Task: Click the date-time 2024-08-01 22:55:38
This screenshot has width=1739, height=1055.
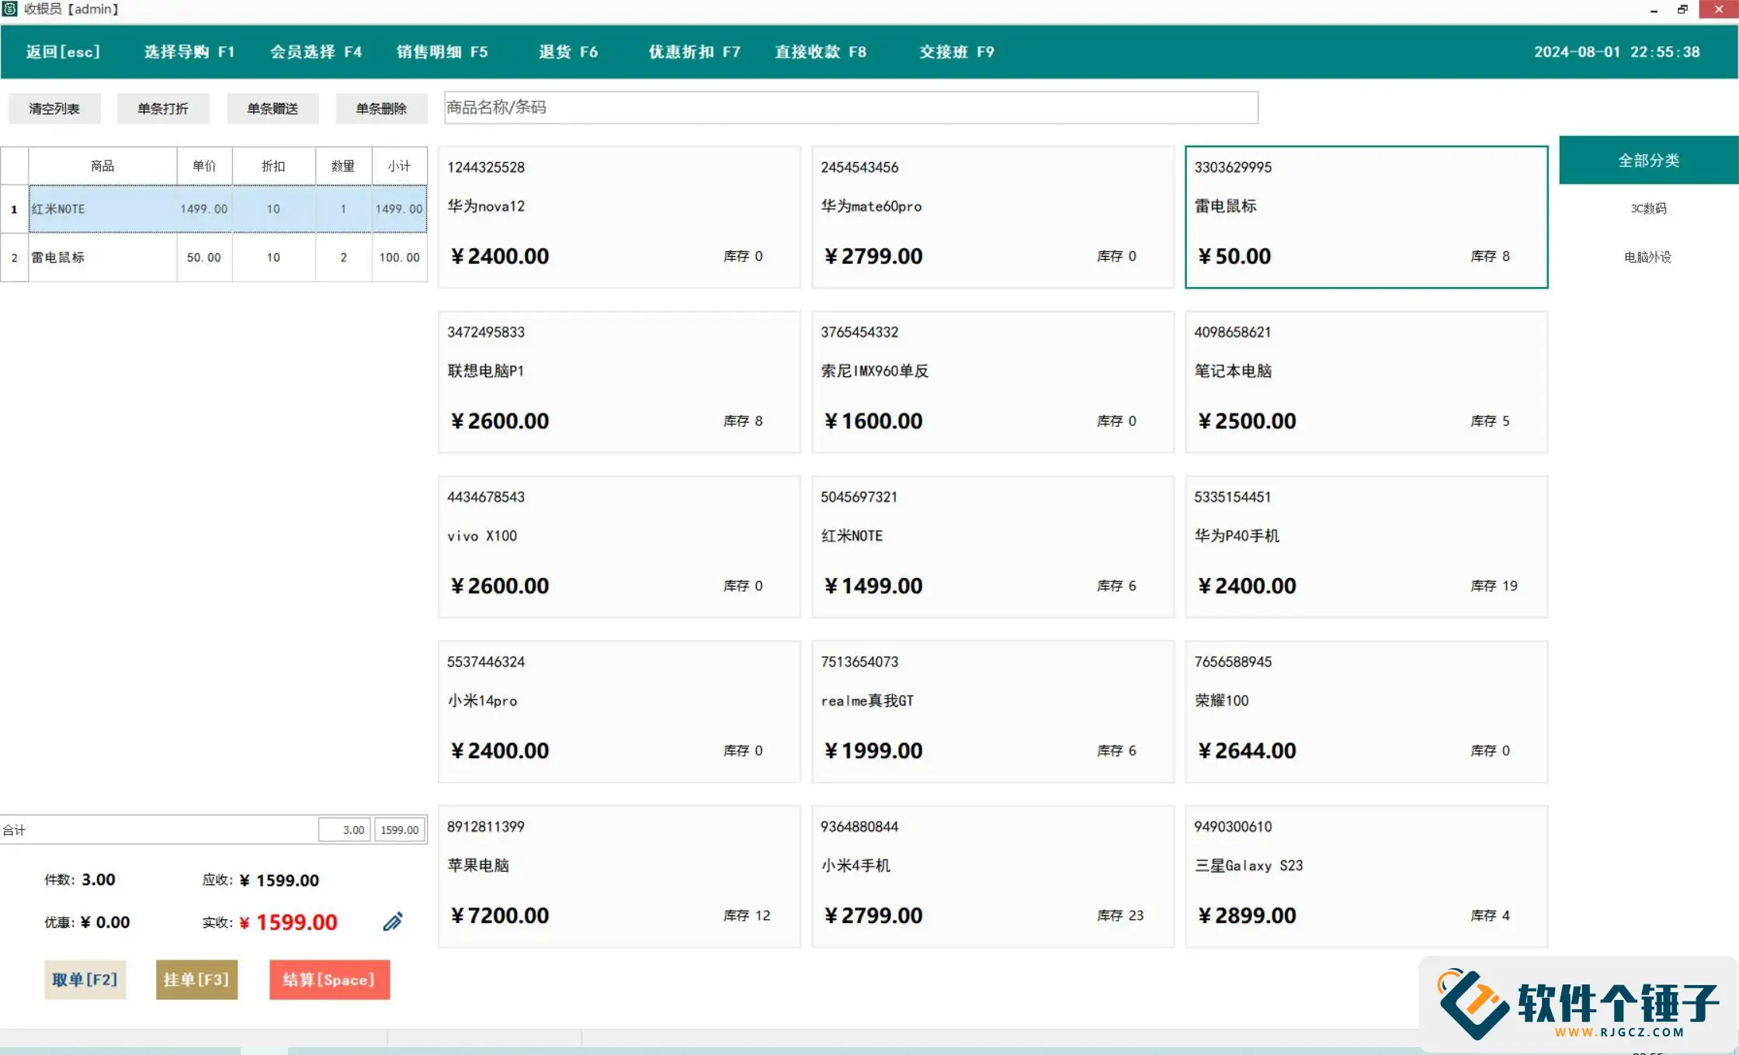Action: tap(1616, 52)
